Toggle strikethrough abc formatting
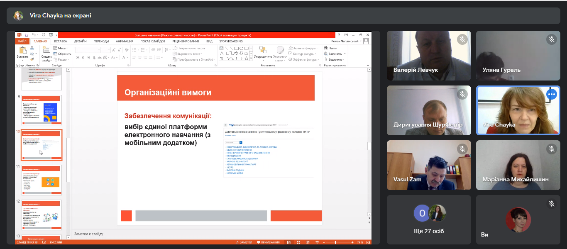Screen dimensions: 567x249 coord(100,58)
